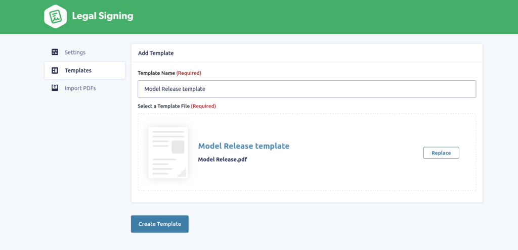Click the Settings sidebar icon
The width and height of the screenshot is (518, 250).
55,52
